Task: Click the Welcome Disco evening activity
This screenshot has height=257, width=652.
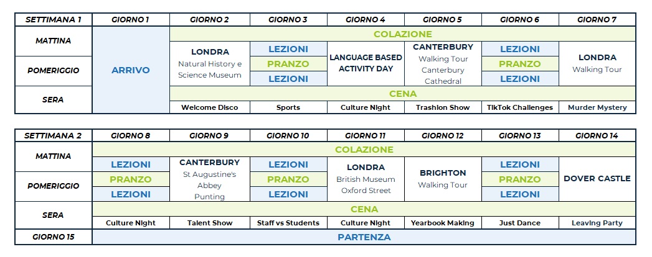Action: (210, 107)
